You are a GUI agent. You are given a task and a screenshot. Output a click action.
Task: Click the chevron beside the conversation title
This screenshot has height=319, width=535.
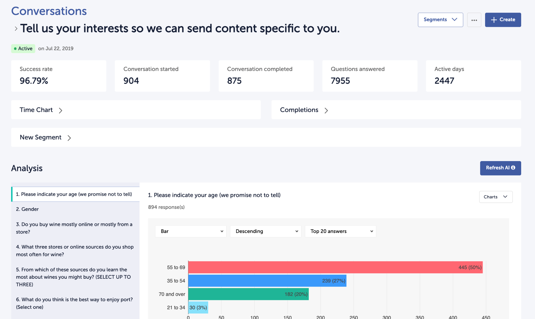coord(16,29)
